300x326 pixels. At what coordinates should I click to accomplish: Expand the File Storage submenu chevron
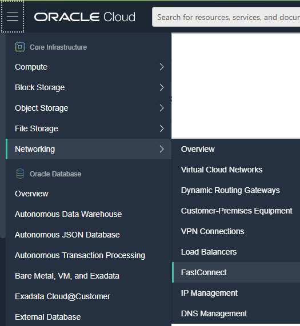[x=162, y=128]
